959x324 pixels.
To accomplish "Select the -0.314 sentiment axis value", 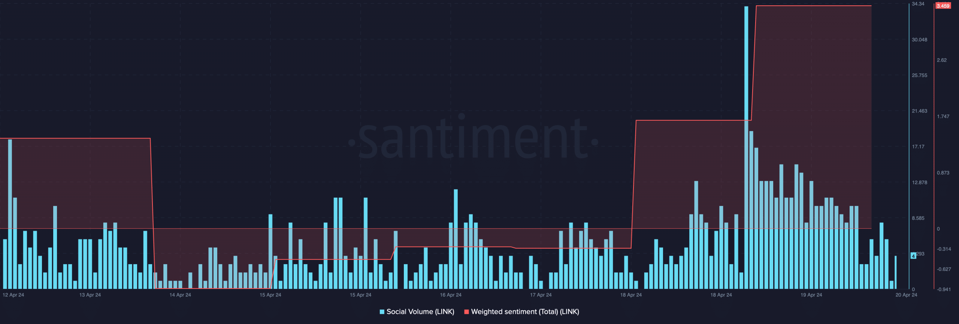I will (944, 249).
